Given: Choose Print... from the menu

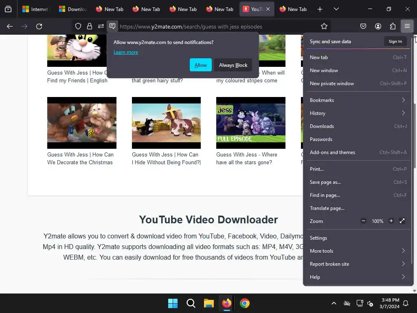Looking at the screenshot, I should pyautogui.click(x=358, y=169).
